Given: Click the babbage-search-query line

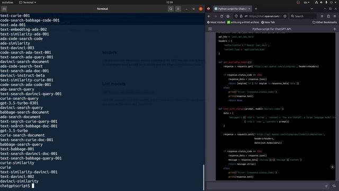Looking at the screenshot, I should 21,144.
